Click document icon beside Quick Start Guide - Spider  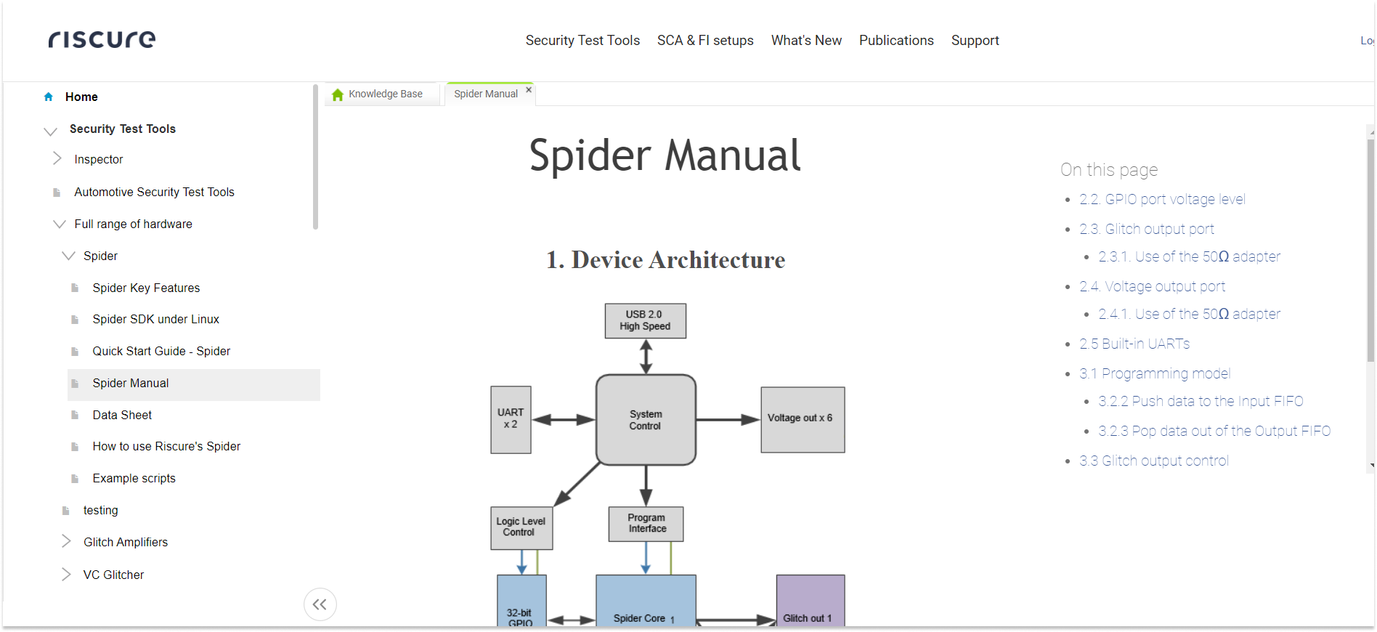tap(75, 352)
